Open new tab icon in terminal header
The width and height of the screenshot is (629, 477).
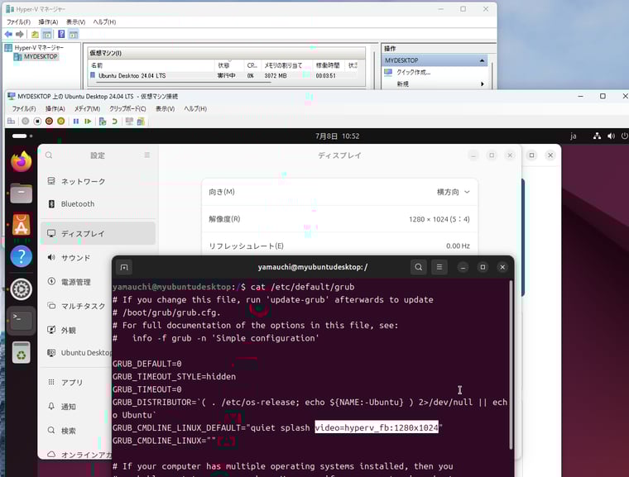pyautogui.click(x=124, y=267)
